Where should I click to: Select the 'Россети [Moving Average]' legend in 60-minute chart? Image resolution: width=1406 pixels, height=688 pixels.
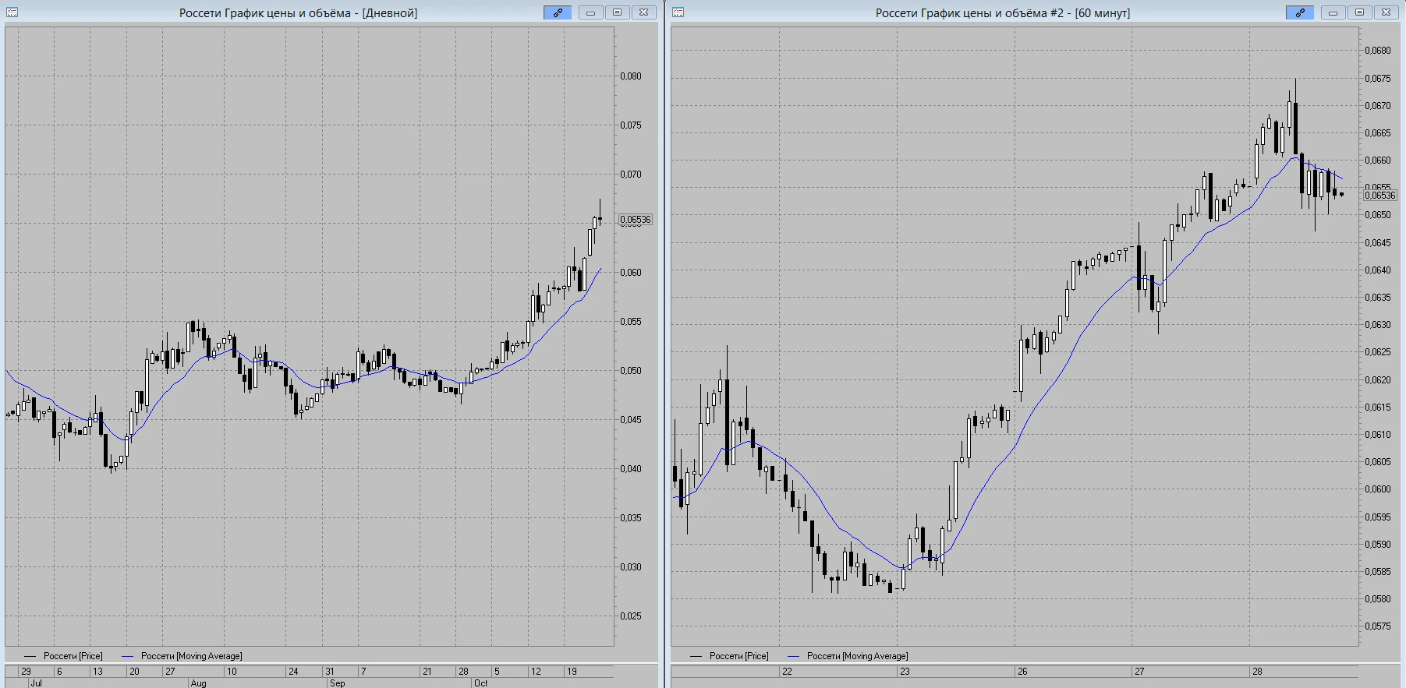857,656
